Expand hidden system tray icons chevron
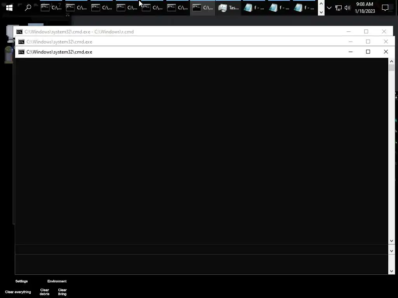398x298 pixels. click(x=329, y=8)
